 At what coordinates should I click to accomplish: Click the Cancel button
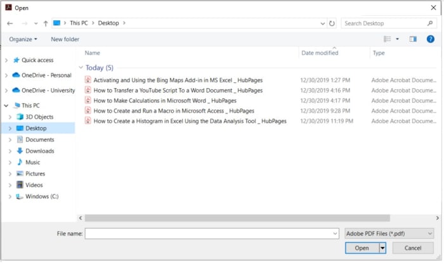[x=413, y=248]
